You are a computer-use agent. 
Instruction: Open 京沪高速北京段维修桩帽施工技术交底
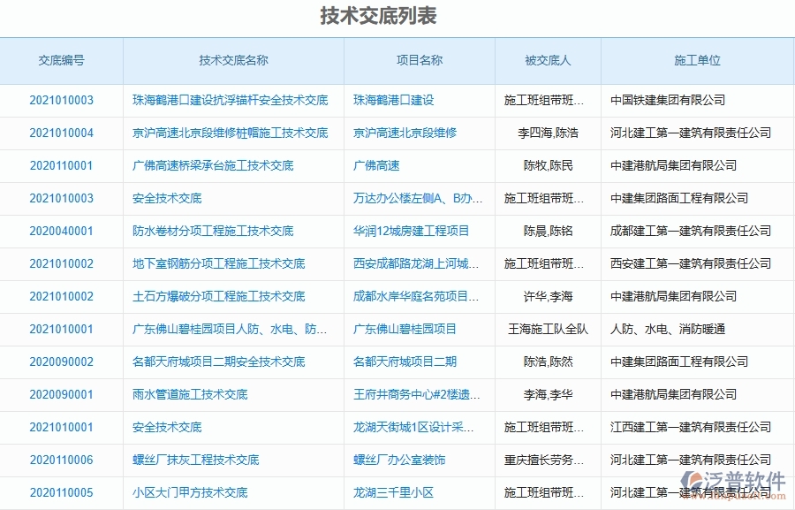(232, 133)
